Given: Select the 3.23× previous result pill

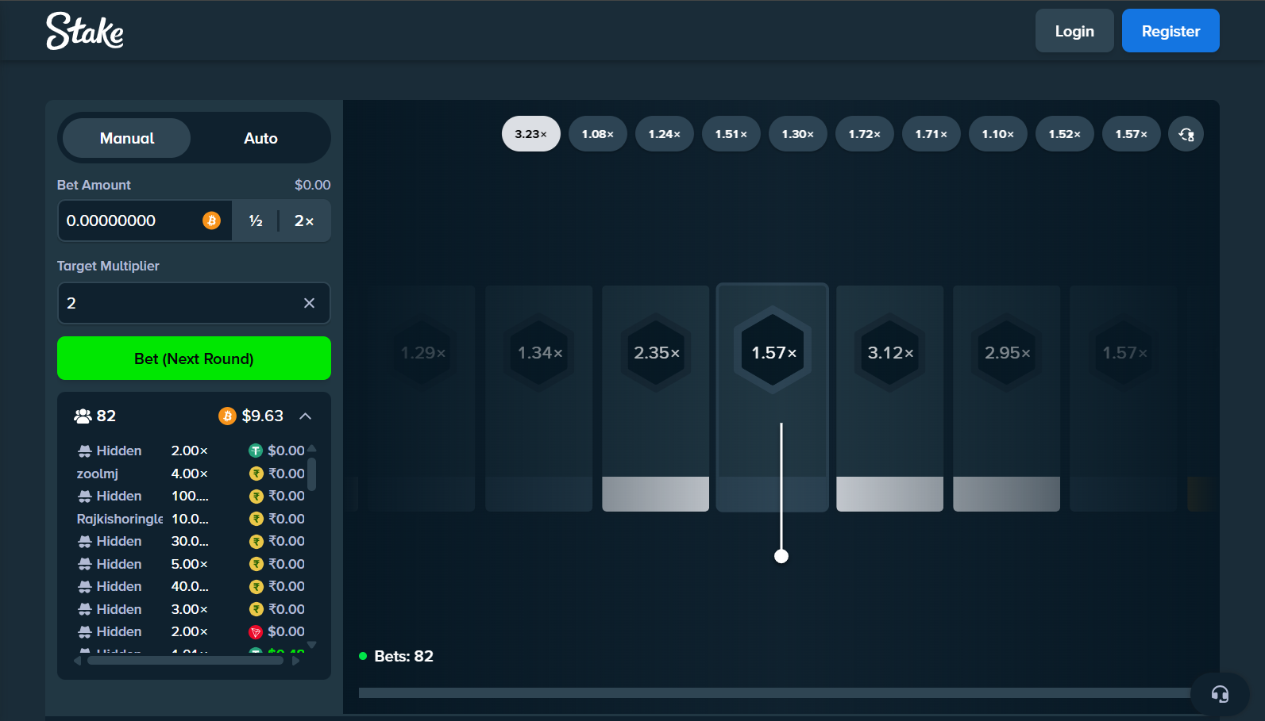Looking at the screenshot, I should pyautogui.click(x=530, y=134).
